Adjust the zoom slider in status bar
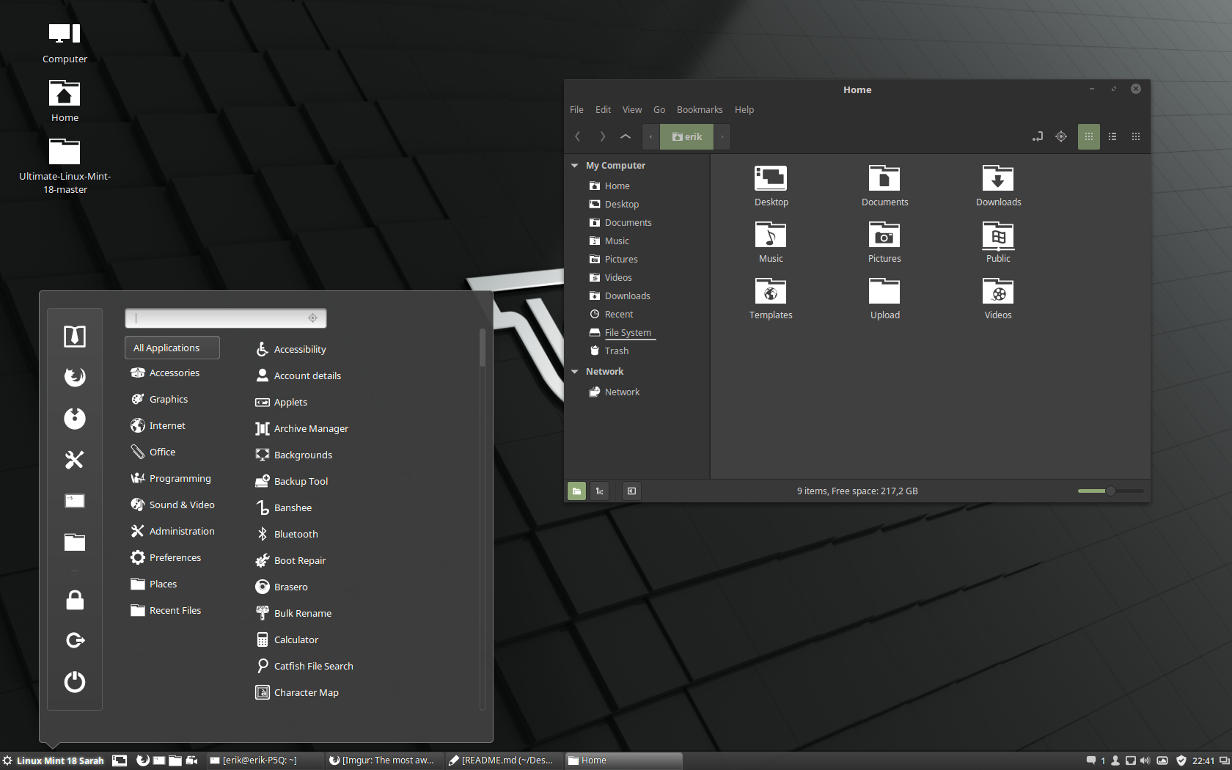The image size is (1232, 770). (1110, 491)
